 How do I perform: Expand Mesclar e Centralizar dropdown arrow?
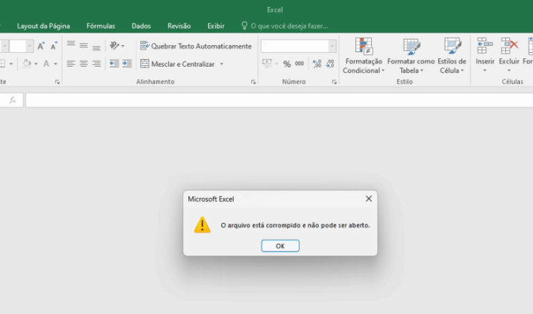pyautogui.click(x=221, y=64)
